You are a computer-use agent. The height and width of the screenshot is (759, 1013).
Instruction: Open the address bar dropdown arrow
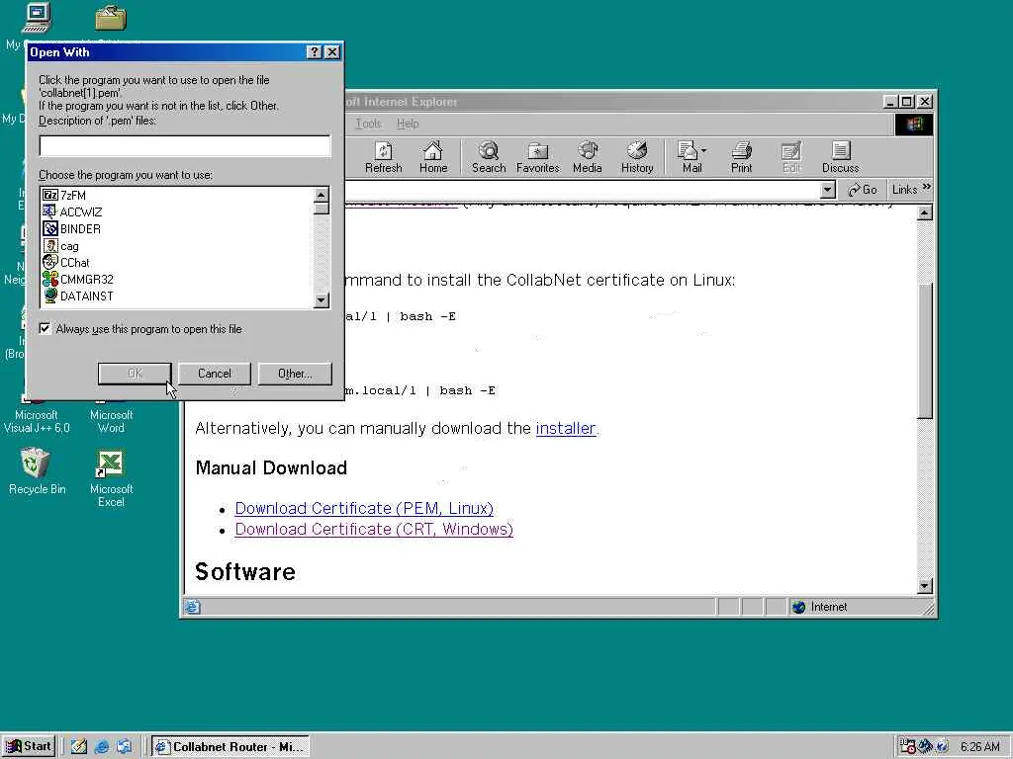[828, 189]
